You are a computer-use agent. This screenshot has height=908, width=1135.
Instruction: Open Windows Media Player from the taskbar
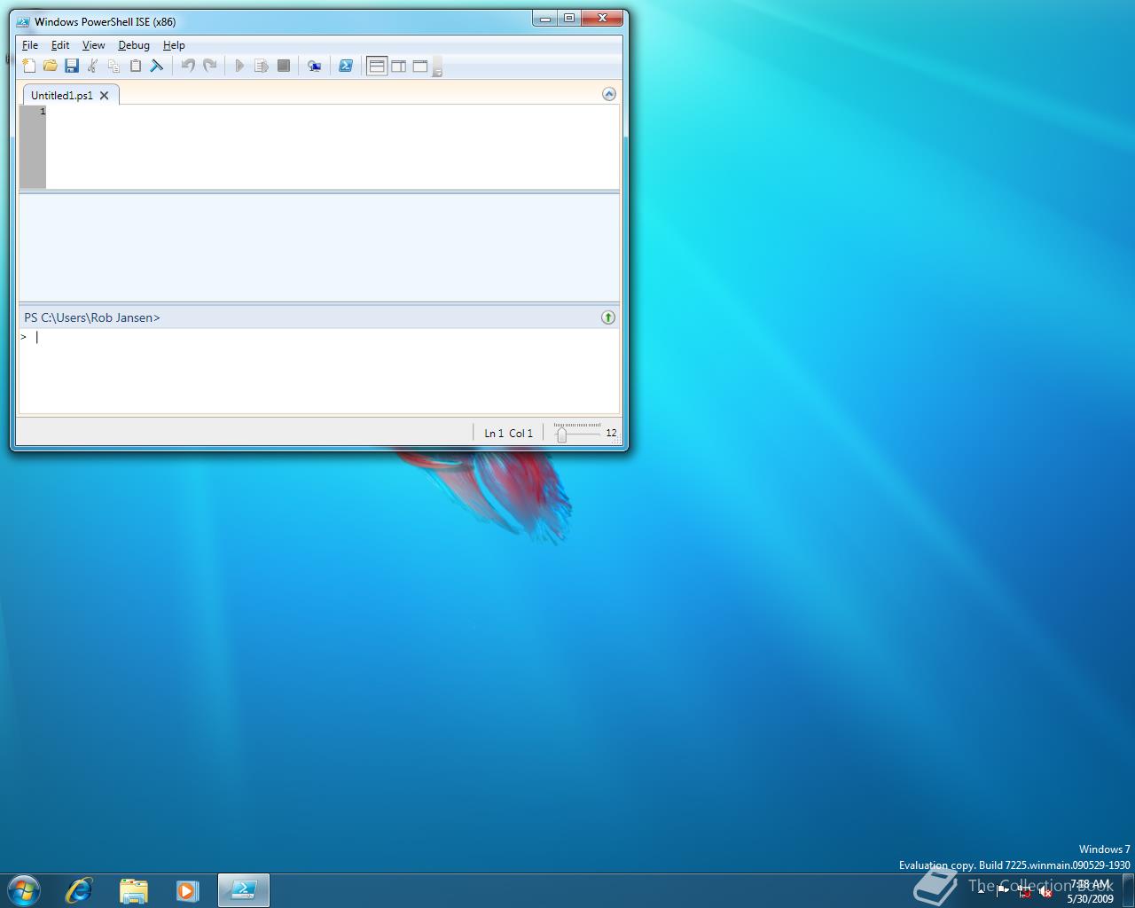point(187,889)
